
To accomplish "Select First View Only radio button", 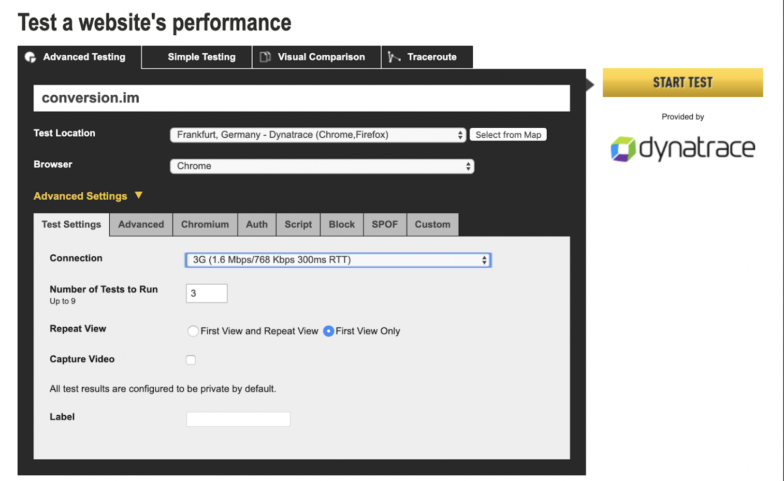I will (x=328, y=331).
